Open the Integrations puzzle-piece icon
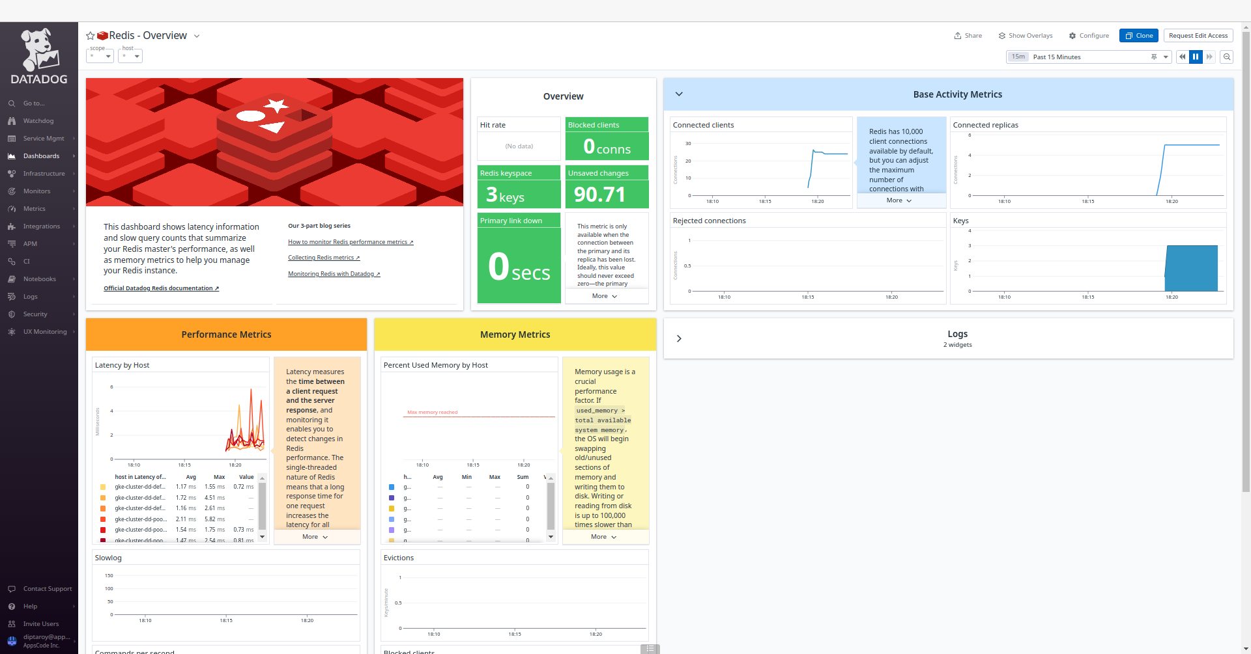The width and height of the screenshot is (1251, 654). pyautogui.click(x=11, y=226)
